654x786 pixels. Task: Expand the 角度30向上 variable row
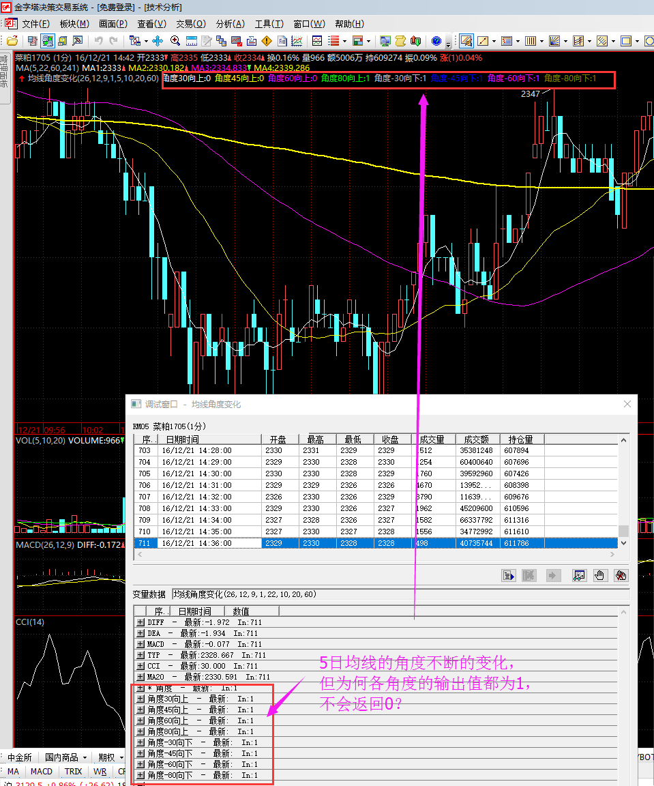(x=140, y=699)
